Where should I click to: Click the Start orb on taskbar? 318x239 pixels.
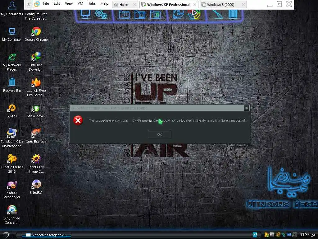click(6, 235)
